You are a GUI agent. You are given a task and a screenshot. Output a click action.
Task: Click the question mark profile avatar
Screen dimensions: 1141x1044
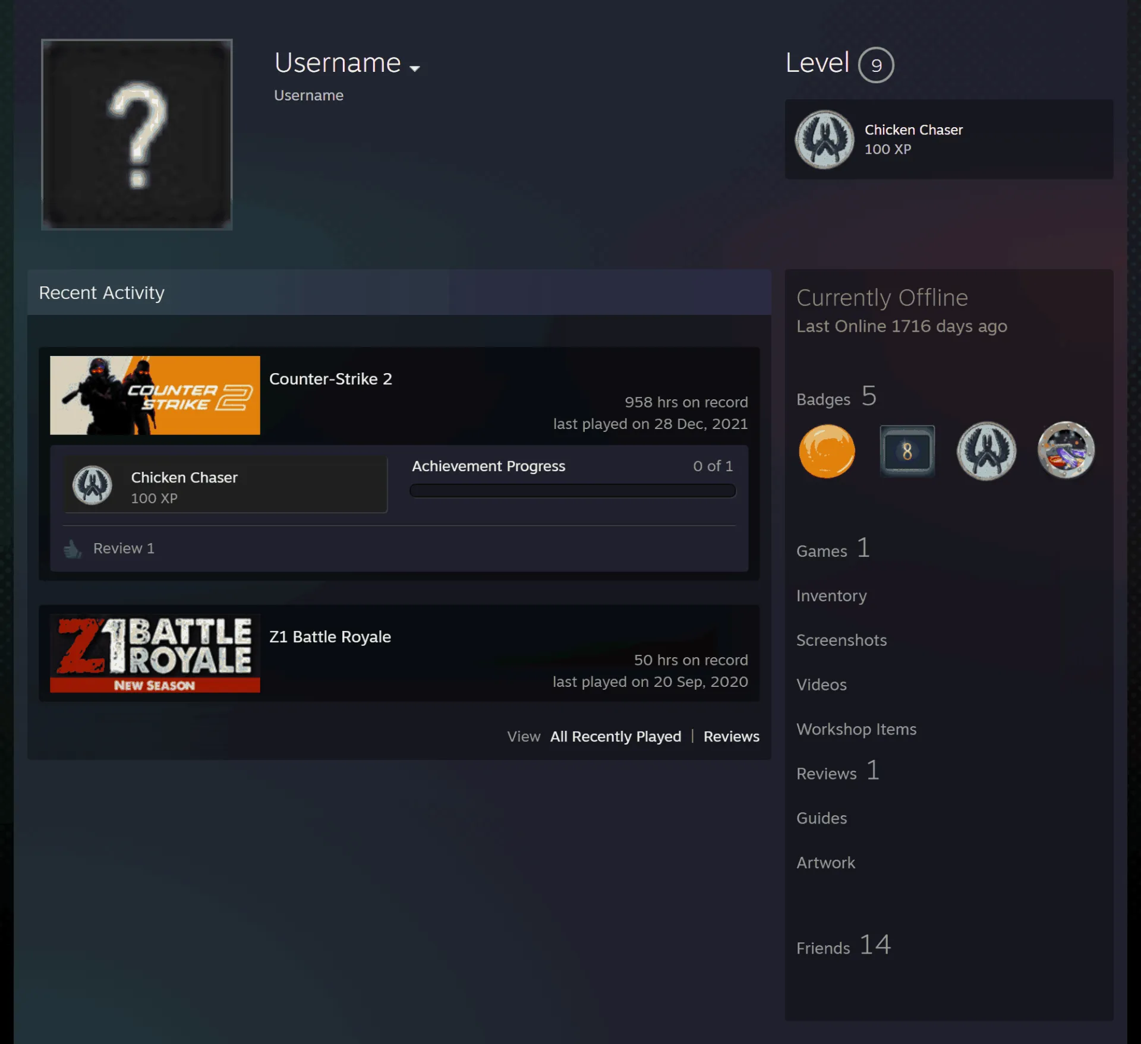[x=137, y=134]
